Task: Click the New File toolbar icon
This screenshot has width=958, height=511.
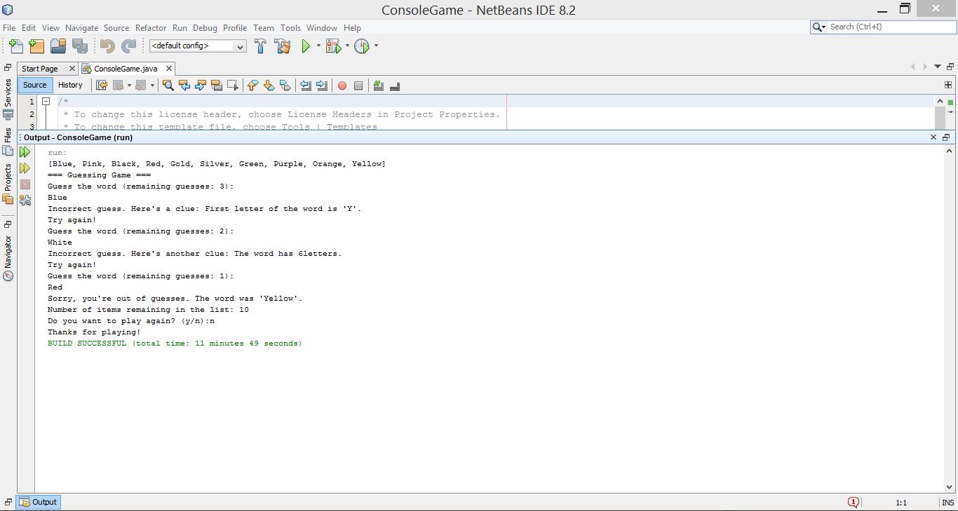Action: click(15, 46)
